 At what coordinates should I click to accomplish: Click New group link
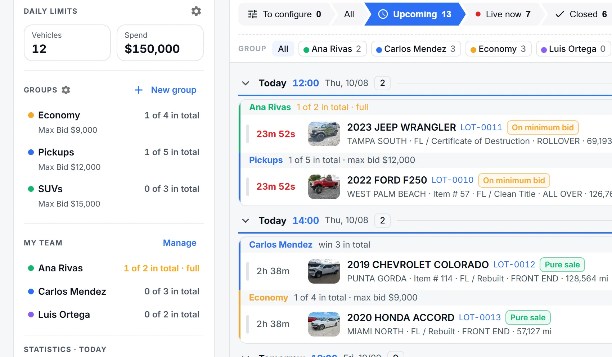174,90
